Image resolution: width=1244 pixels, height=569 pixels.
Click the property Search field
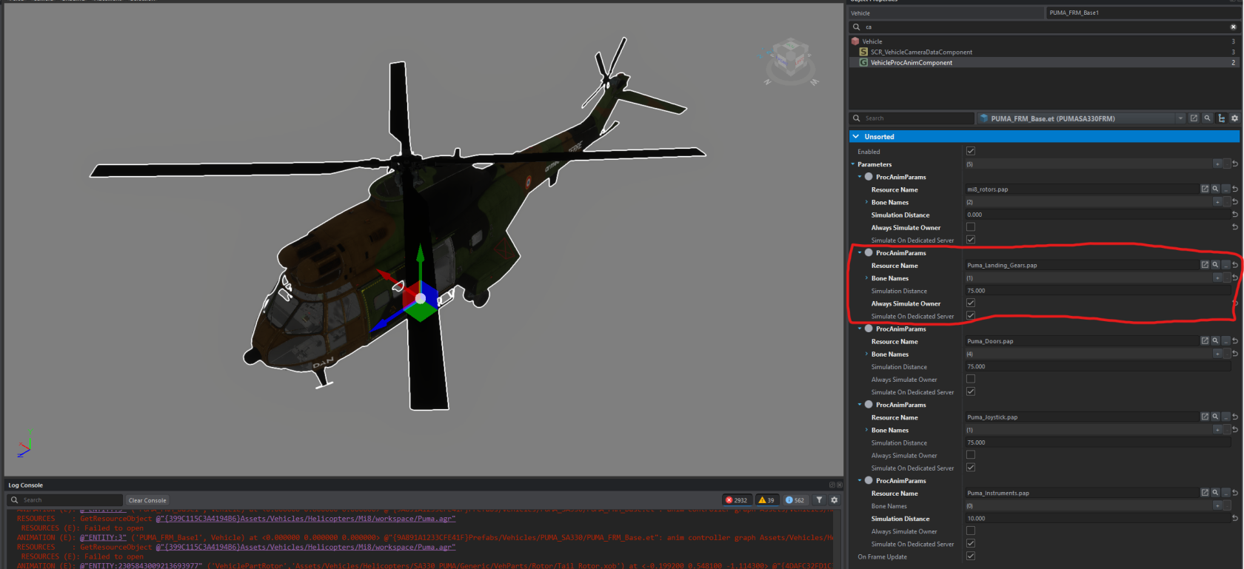[912, 118]
